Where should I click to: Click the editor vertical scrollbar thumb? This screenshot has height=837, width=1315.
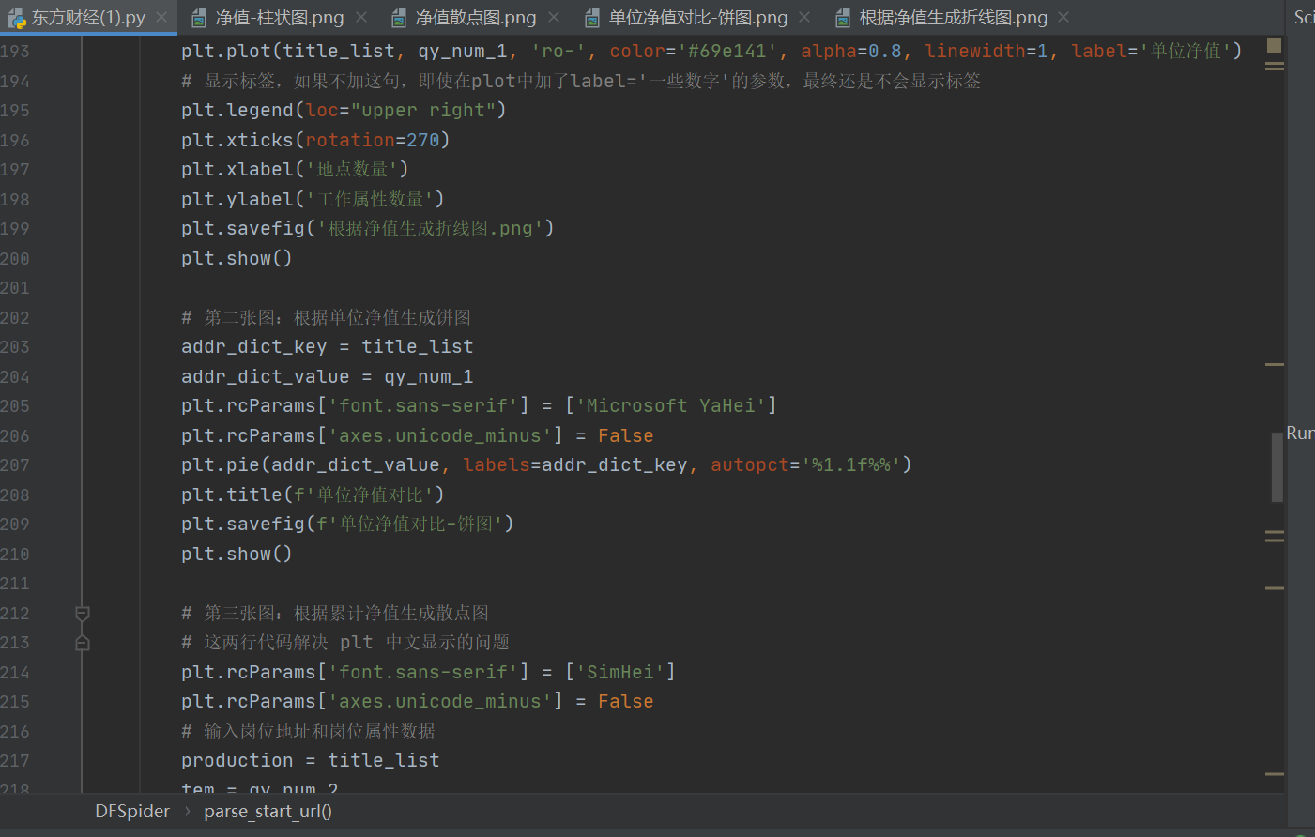(x=1277, y=467)
